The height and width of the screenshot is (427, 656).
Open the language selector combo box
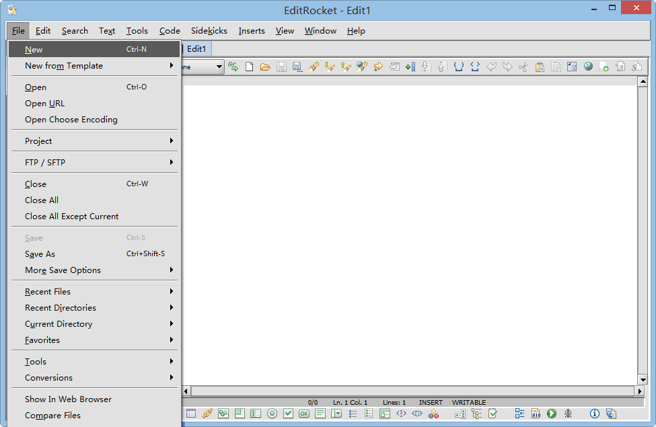coord(219,67)
